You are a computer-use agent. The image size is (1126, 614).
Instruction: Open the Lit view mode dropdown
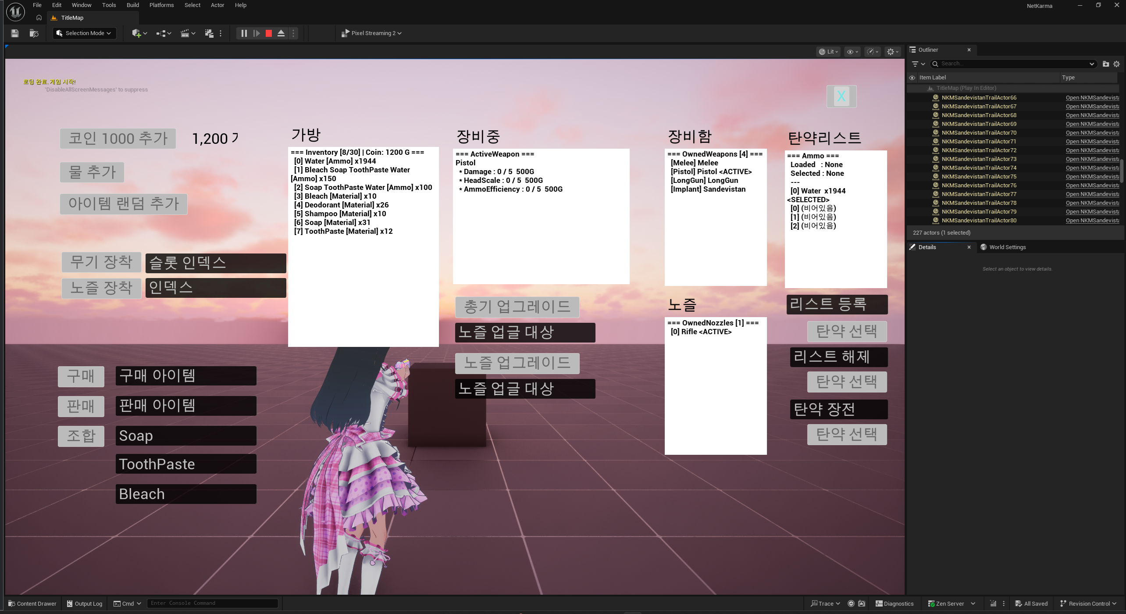828,52
